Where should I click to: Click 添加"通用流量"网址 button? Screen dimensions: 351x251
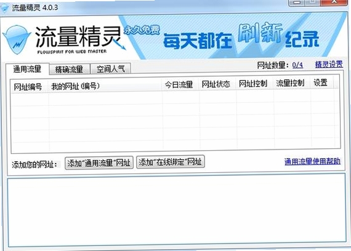pyautogui.click(x=99, y=163)
